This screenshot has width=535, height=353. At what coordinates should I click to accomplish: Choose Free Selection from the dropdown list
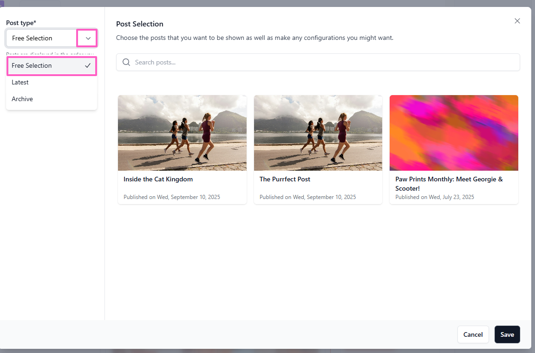(x=32, y=66)
